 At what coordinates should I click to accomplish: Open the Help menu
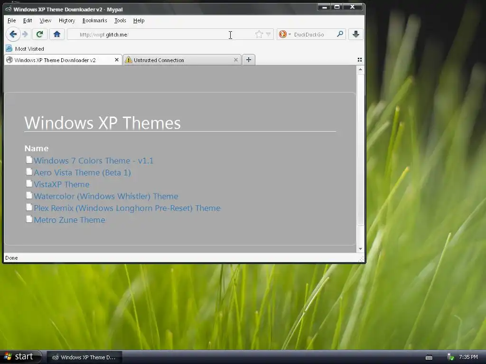point(139,20)
